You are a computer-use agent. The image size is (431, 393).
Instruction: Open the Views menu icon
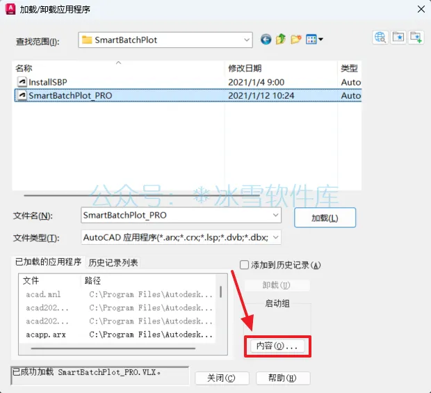314,40
